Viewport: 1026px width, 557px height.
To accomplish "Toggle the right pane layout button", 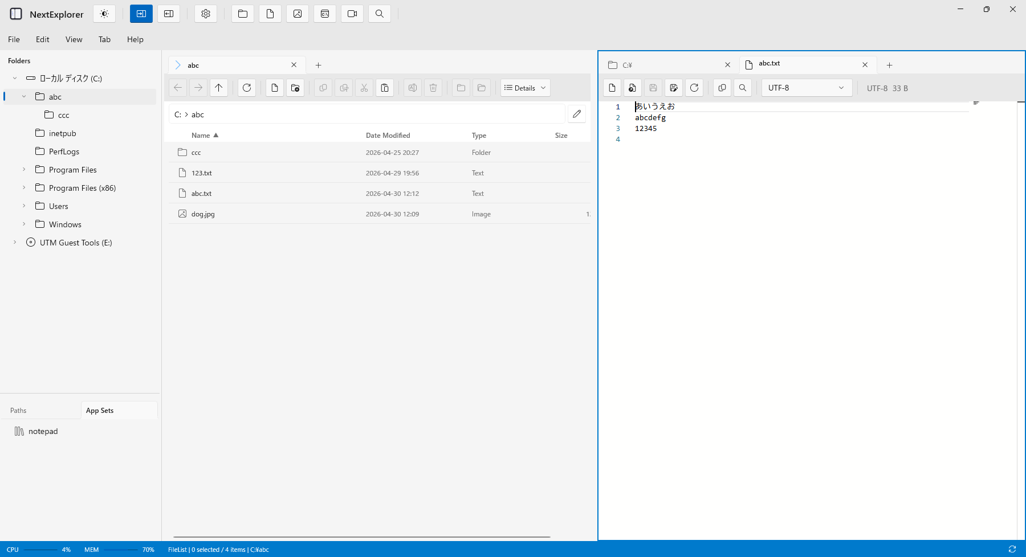I will [x=169, y=14].
